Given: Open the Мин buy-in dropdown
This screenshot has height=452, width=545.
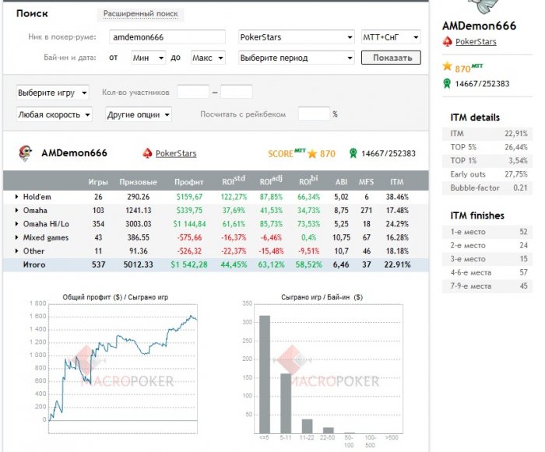Looking at the screenshot, I should 148,58.
